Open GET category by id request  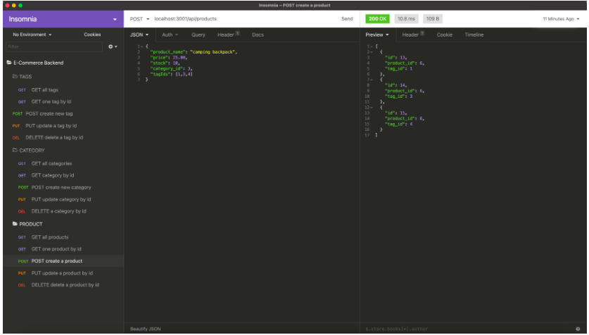[x=53, y=175]
